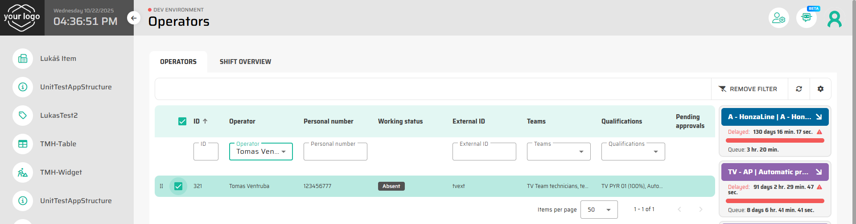
Task: Open the user profile icon
Action: point(834,19)
